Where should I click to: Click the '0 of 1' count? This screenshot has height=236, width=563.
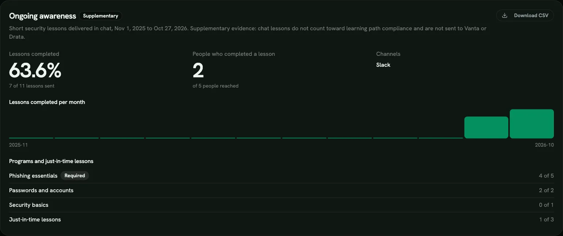pos(546,205)
